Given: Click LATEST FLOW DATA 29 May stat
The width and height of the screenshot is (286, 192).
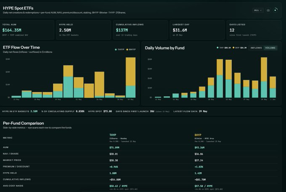Looking at the screenshot, I should pyautogui.click(x=190, y=111).
